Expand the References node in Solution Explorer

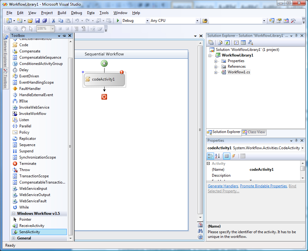(216, 66)
